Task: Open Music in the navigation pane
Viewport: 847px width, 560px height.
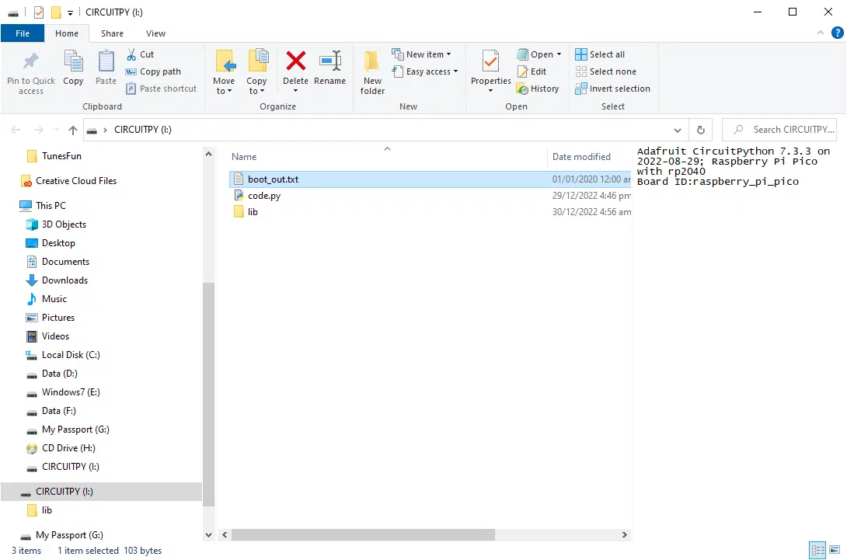Action: [47, 298]
